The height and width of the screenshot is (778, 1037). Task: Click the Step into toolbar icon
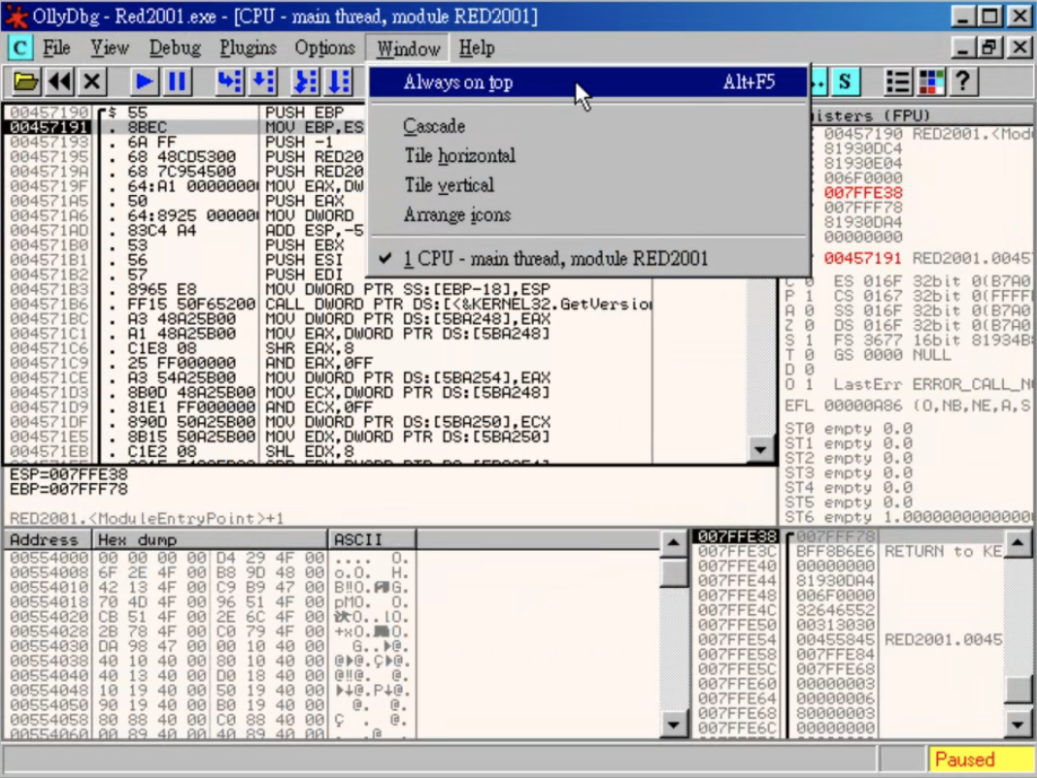pyautogui.click(x=229, y=81)
